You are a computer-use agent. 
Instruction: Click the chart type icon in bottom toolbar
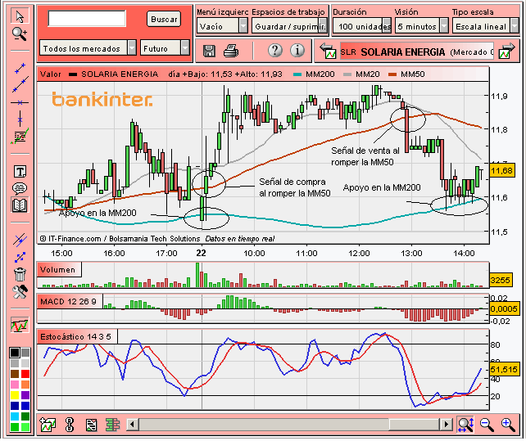tap(48, 425)
